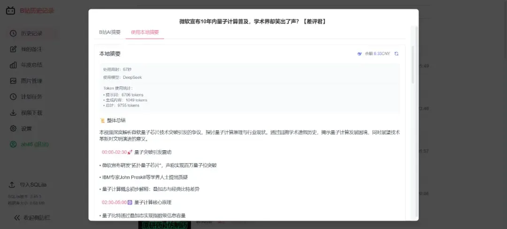Click the bullet mentioning 拓扑量子芯片
Viewport: 507px width, 229px height.
pos(158,165)
